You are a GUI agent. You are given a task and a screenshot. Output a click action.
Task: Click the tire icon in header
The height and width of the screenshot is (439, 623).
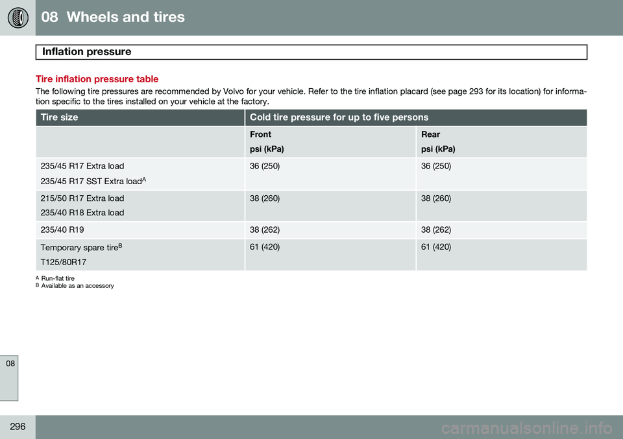point(18,18)
